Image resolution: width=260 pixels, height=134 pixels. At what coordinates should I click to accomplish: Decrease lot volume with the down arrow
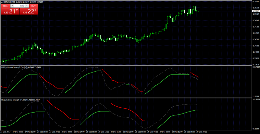[x=12, y=6]
